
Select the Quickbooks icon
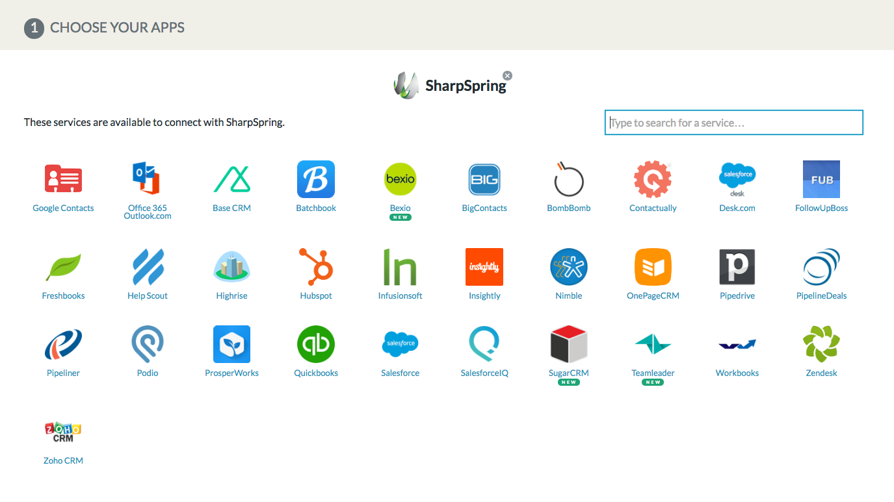(316, 344)
